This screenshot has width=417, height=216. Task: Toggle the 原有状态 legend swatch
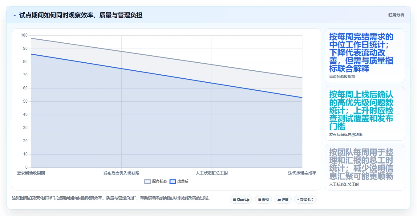(148, 182)
